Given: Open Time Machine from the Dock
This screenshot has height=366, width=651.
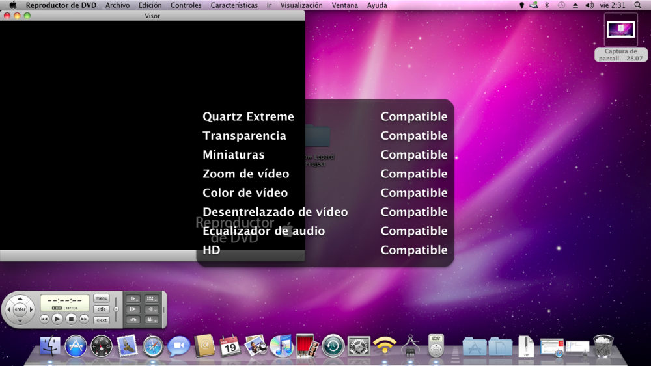Looking at the screenshot, I should coord(333,346).
